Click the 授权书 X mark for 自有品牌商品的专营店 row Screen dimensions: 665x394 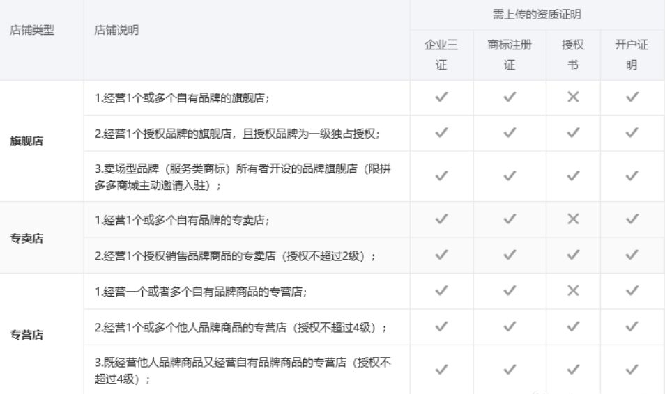click(573, 291)
